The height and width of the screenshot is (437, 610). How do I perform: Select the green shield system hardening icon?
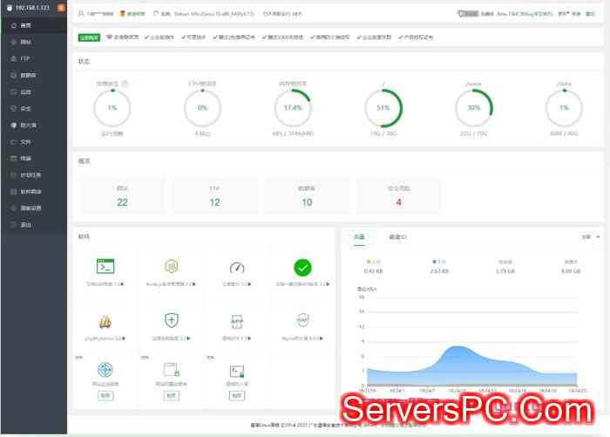172,320
